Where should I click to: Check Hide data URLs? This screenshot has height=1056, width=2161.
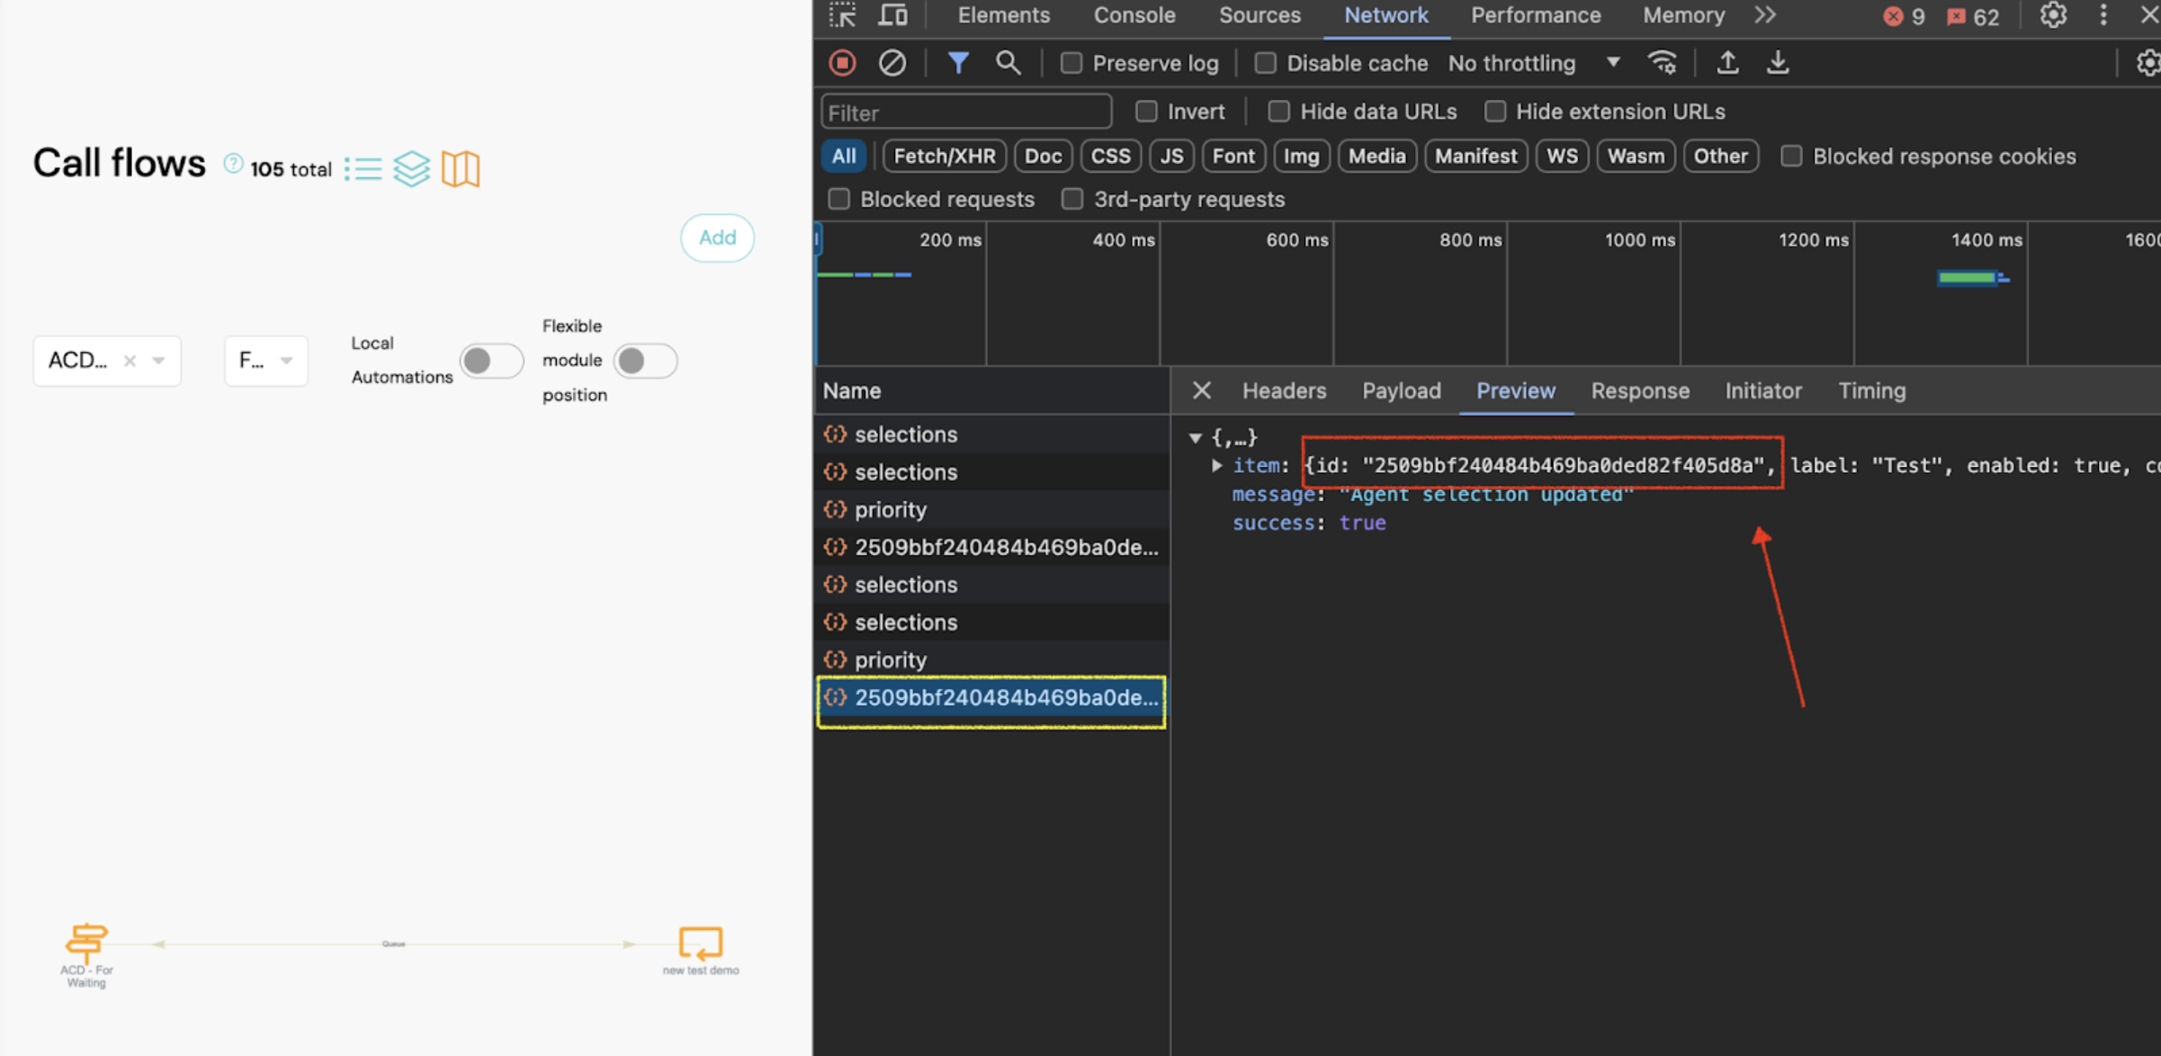point(1278,112)
